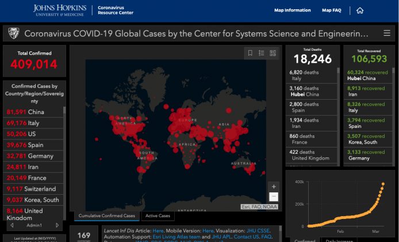Image resolution: width=399 pixels, height=242 pixels.
Task: Select 8,913 recovered Iran row
Action: click(x=368, y=91)
